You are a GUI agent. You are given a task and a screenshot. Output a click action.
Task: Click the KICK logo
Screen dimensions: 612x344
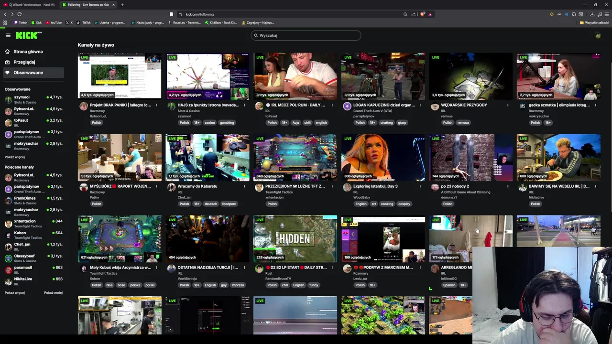click(28, 35)
